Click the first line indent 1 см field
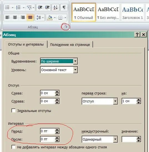 [129, 101]
